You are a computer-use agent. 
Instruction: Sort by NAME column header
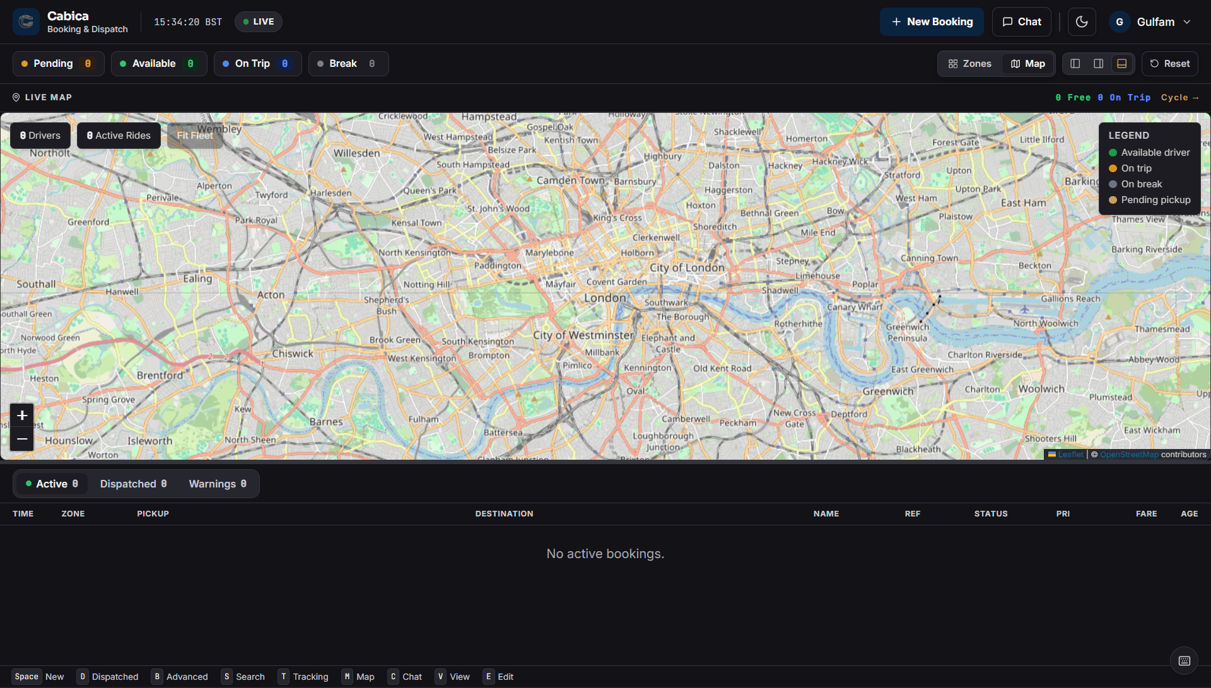tap(826, 514)
